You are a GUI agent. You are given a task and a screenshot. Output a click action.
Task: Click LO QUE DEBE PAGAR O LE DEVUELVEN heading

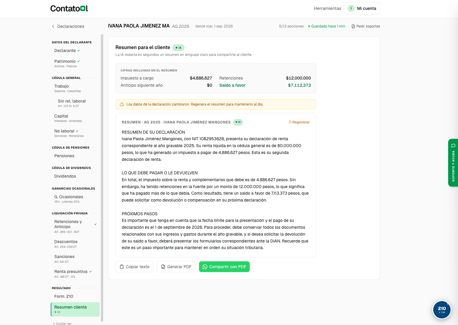[x=160, y=173]
